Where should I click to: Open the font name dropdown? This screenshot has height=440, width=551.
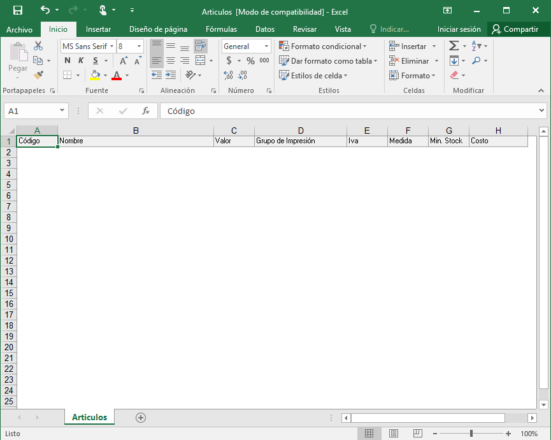click(111, 46)
